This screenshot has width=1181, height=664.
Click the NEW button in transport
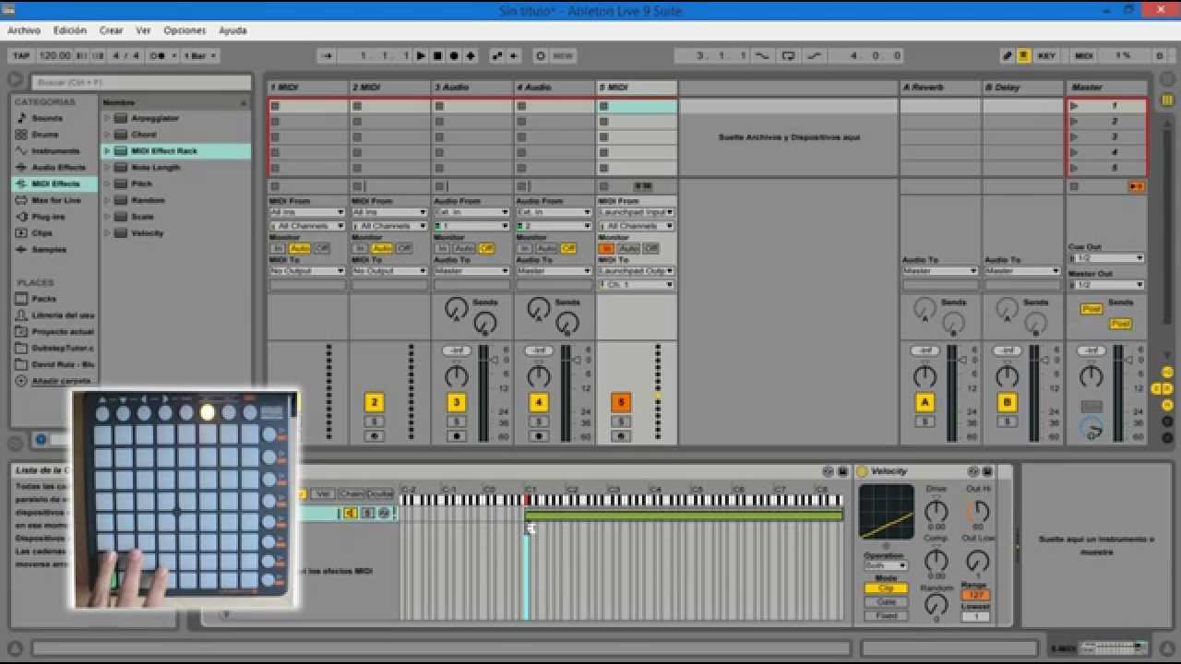tap(563, 55)
